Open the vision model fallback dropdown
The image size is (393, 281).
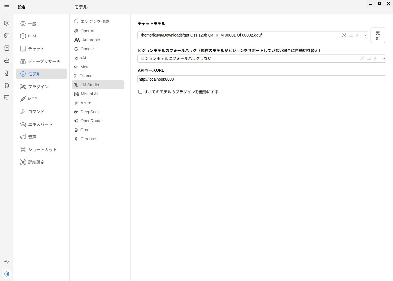point(383,58)
